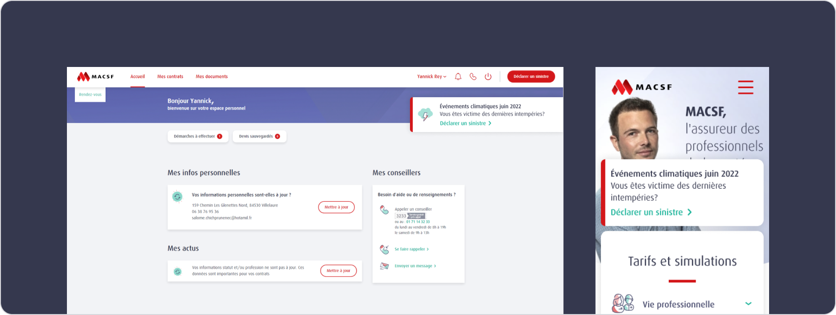Click the email salome.chichprunenec@hotamil.fr
Screen dimensions: 836x315
(222, 218)
